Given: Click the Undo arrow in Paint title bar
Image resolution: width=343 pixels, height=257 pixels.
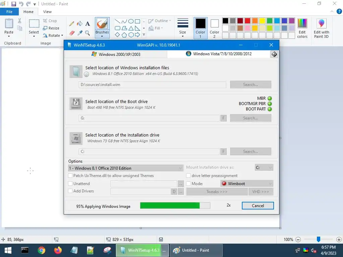Looking at the screenshot, I should pos(21,4).
